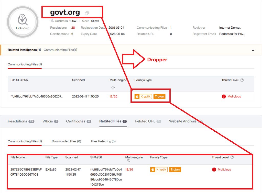262x193 pixels.
Task: Click the Trojan type tag in lower table
Action: coord(175,169)
